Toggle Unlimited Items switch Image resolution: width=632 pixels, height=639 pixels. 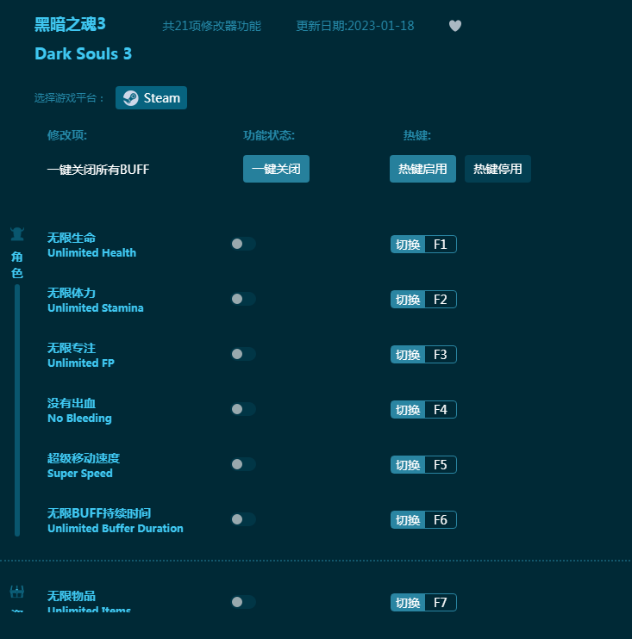click(243, 602)
